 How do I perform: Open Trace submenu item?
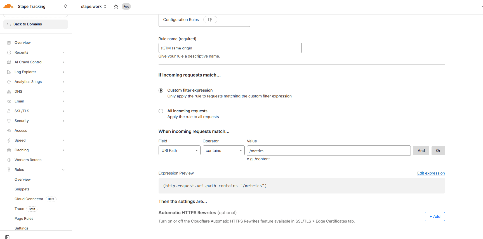click(19, 209)
